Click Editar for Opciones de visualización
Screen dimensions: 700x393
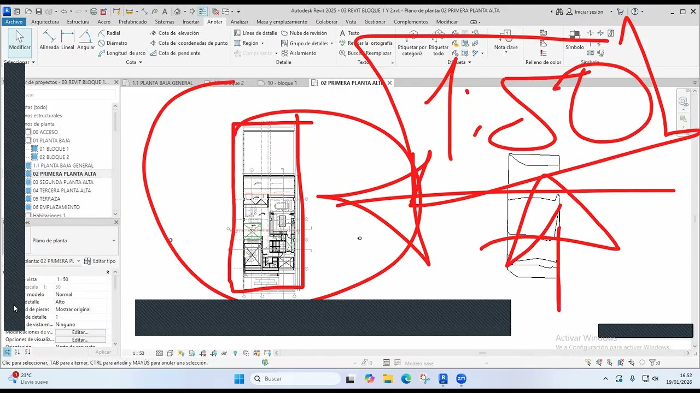click(80, 340)
